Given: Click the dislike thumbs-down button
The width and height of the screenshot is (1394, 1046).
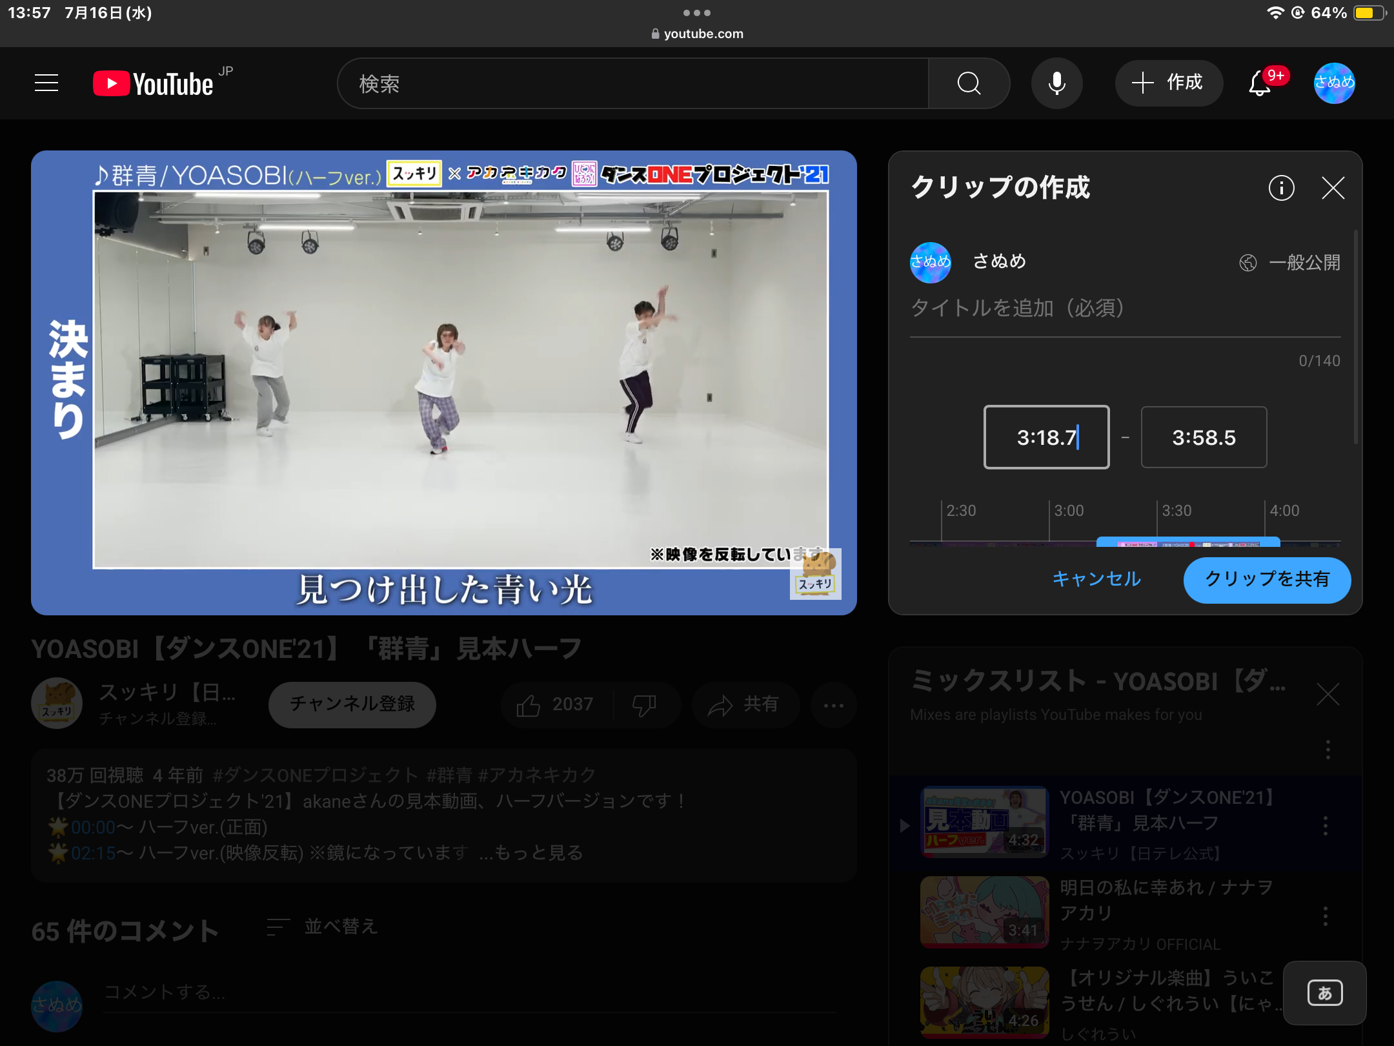Looking at the screenshot, I should coord(643,704).
